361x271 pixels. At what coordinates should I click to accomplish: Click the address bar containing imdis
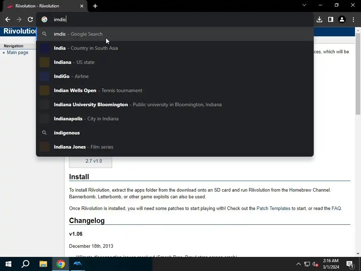[x=175, y=20]
